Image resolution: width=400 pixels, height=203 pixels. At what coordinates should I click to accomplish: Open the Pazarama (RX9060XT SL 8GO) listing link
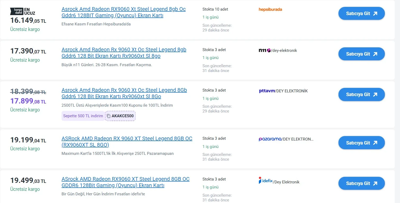pyautogui.click(x=127, y=142)
